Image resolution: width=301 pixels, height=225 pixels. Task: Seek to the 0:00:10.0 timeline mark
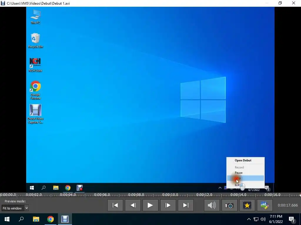[170, 195]
